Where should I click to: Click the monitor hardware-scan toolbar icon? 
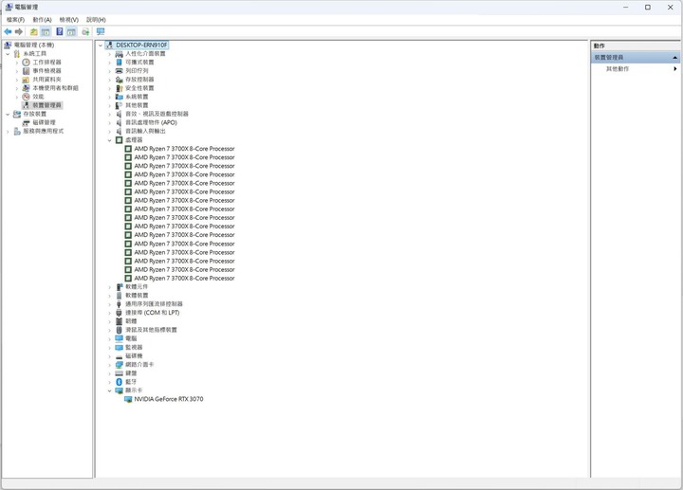tap(101, 32)
